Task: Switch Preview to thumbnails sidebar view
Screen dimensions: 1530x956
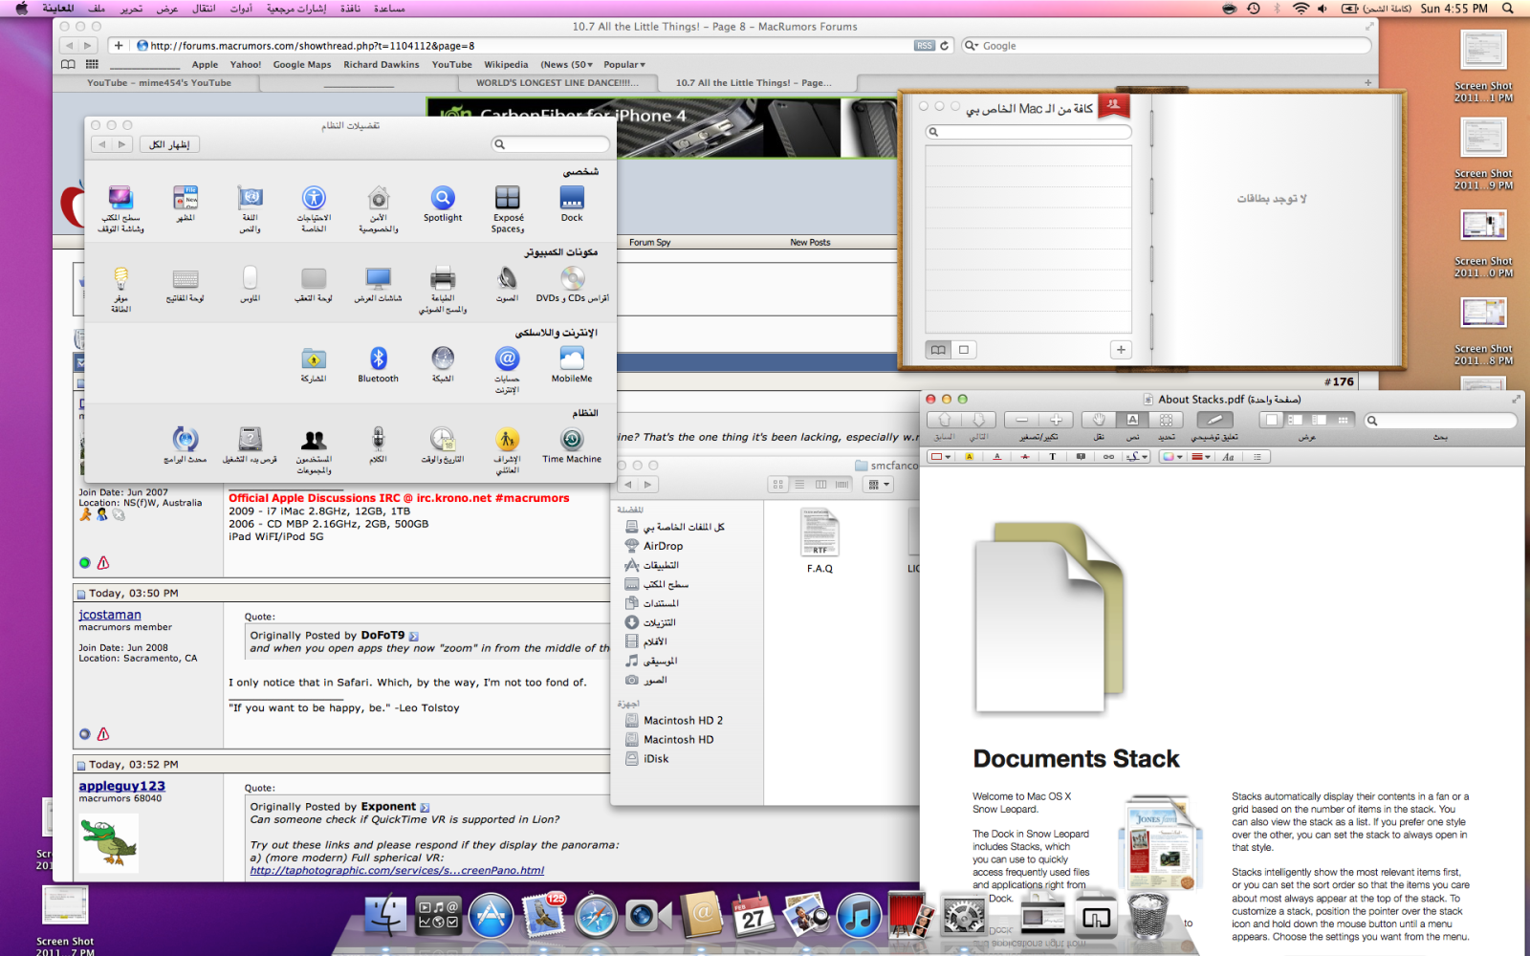Action: pos(1296,420)
